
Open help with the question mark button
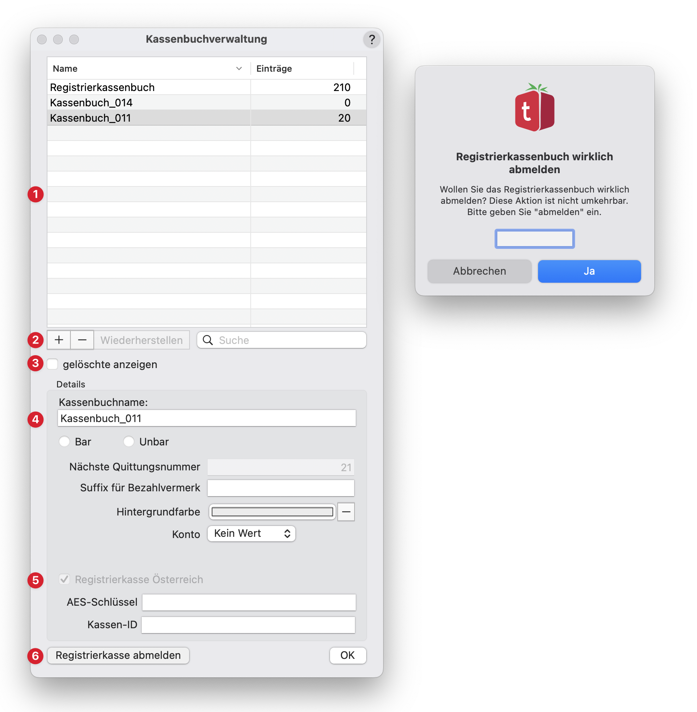tap(371, 39)
